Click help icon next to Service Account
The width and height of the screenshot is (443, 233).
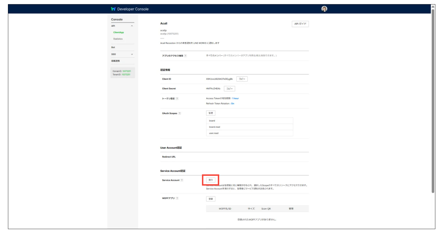[182, 180]
